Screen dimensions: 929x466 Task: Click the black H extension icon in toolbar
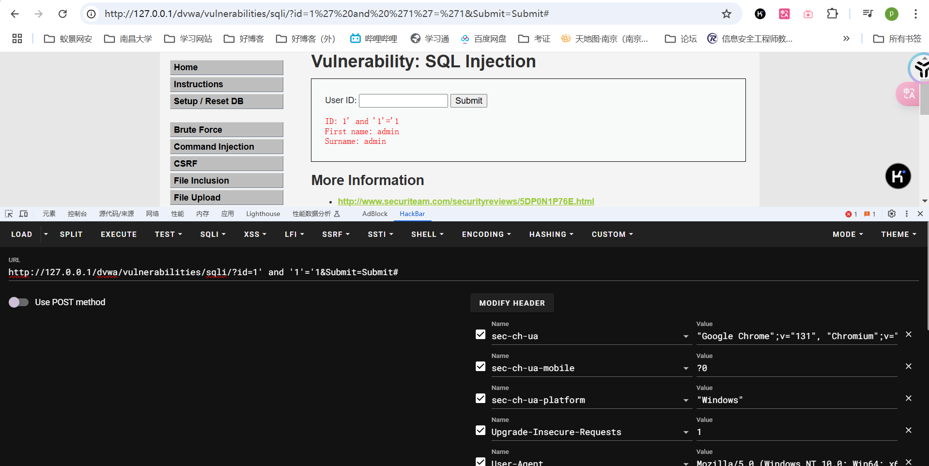(x=760, y=14)
